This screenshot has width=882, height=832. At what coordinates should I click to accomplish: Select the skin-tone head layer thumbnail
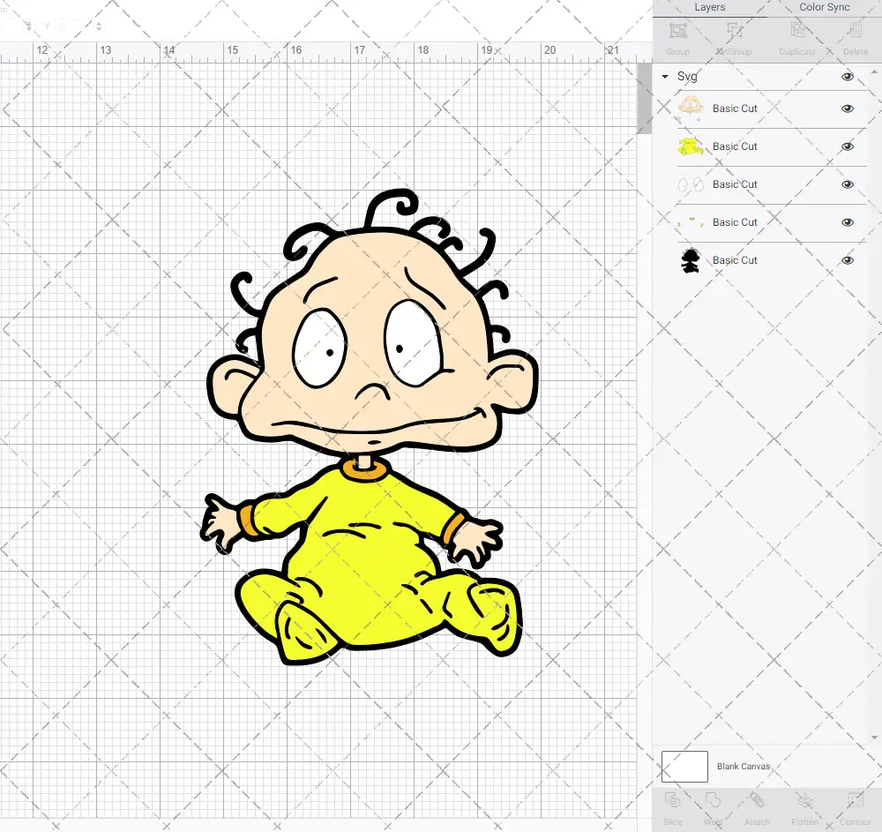tap(691, 108)
